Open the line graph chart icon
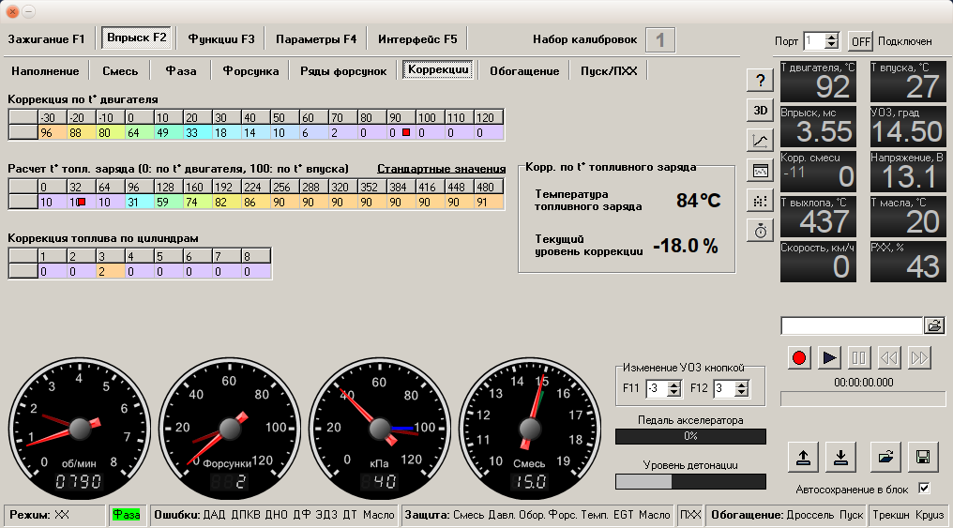 pos(761,141)
